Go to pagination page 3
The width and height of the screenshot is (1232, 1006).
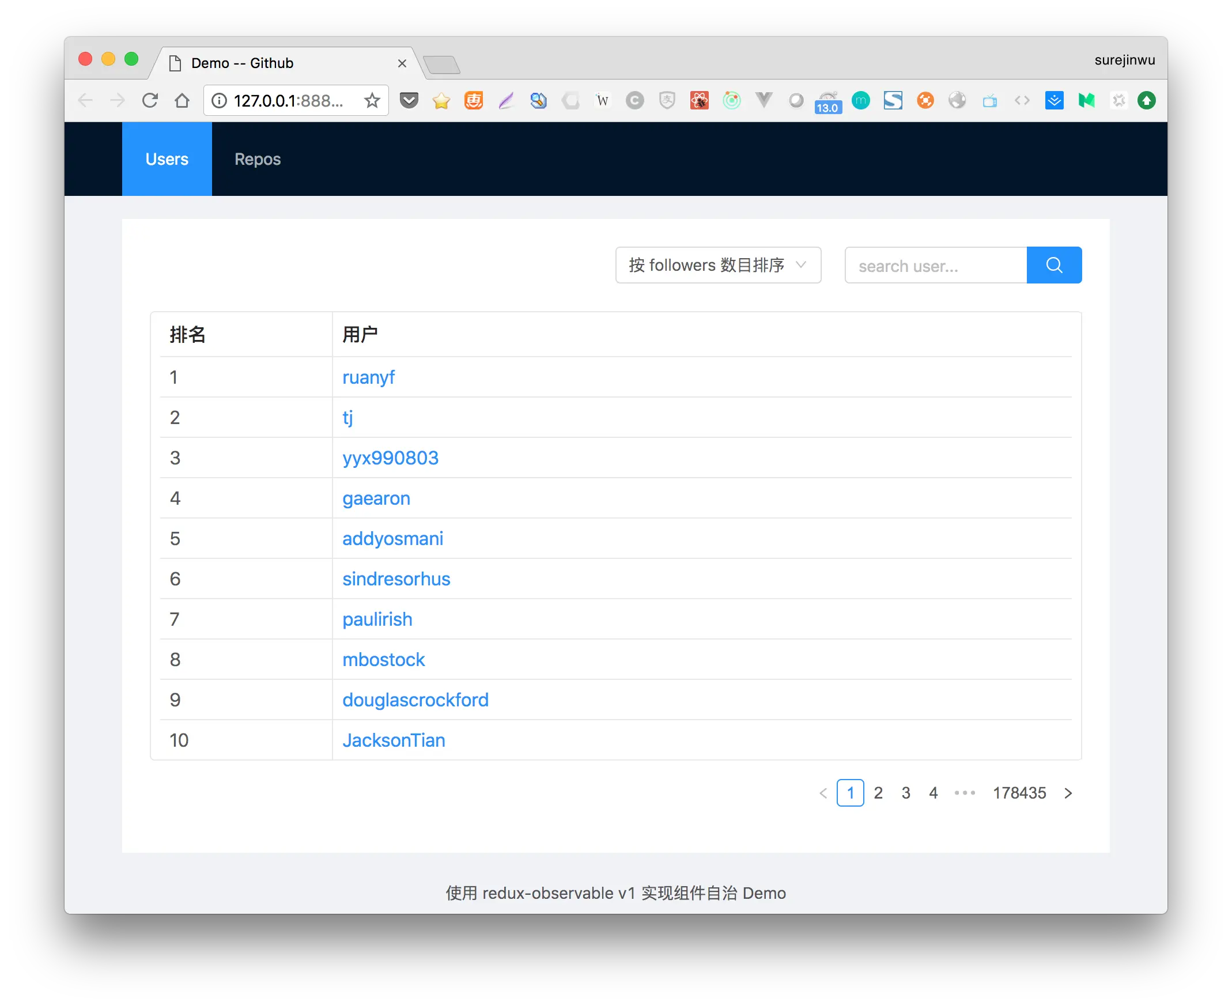point(906,793)
